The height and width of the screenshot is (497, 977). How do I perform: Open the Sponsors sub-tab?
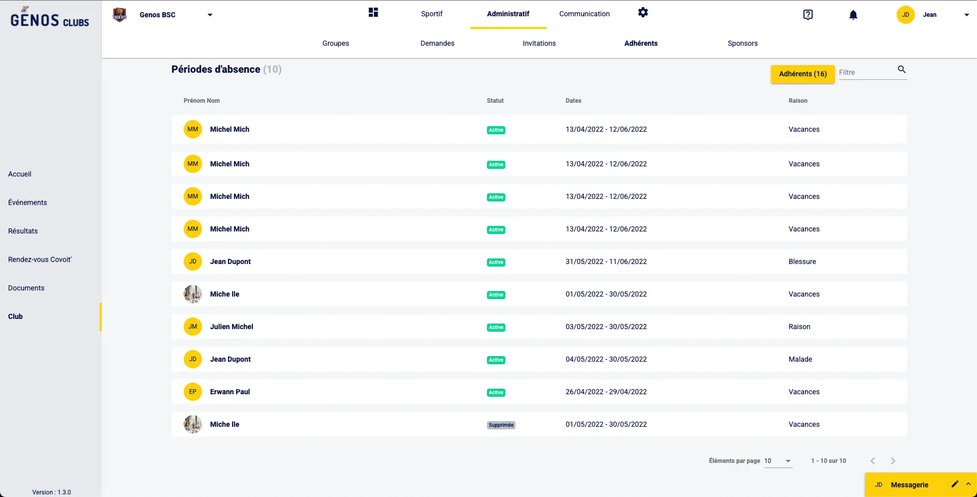pos(742,43)
